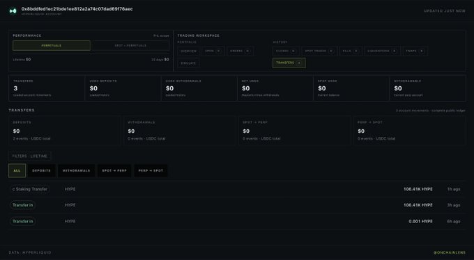
Task: Open the Orders tab
Action: [240, 51]
